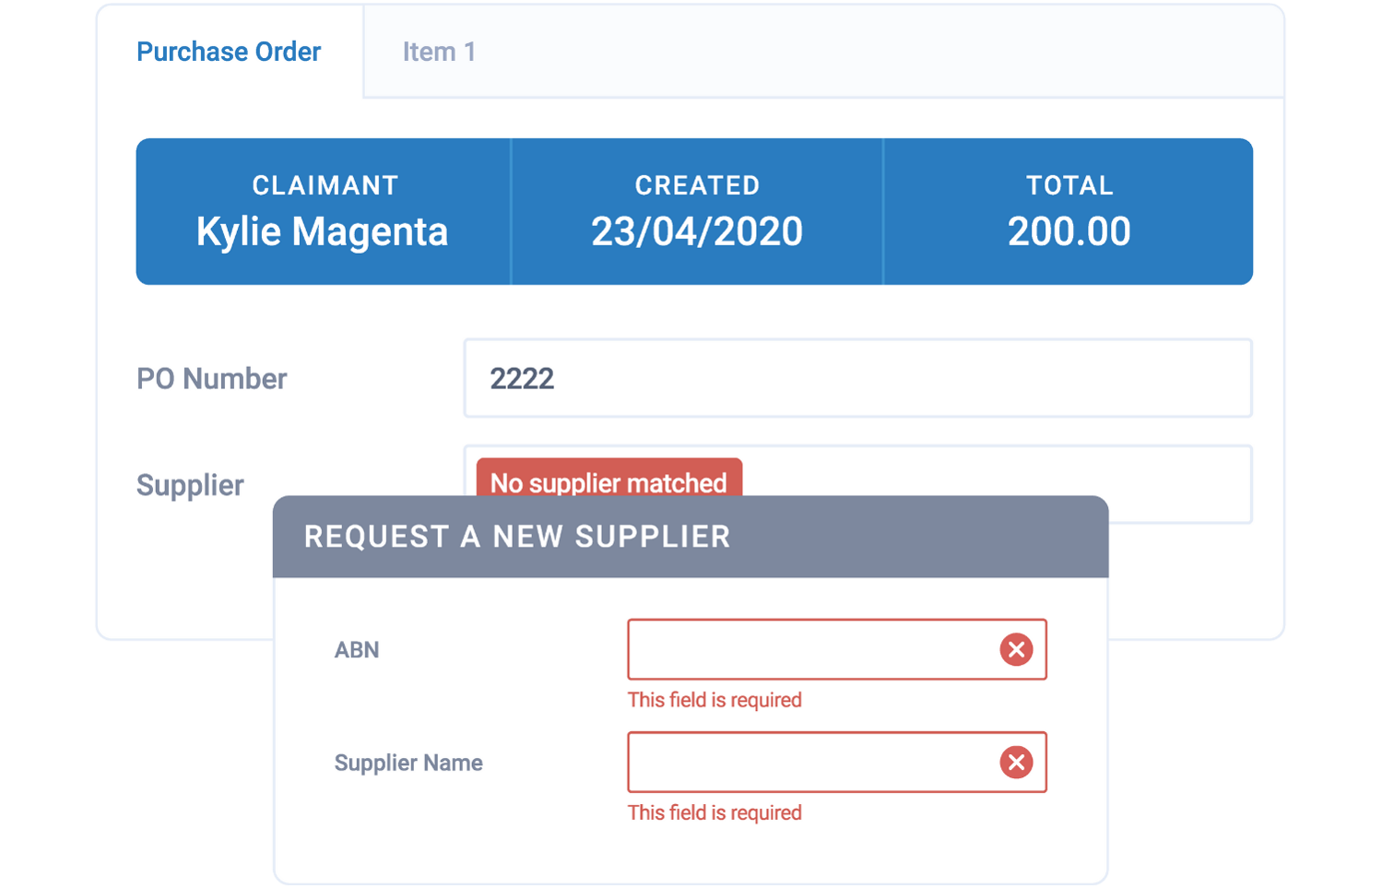Click the Claimant Kylie Magenta panel
Viewport: 1382px width, 888px height.
tap(323, 212)
